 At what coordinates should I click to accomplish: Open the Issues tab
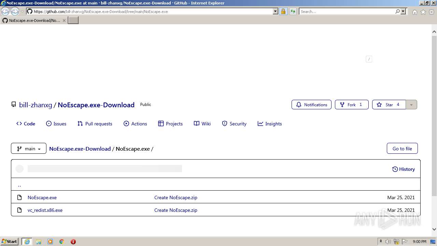coord(56,124)
